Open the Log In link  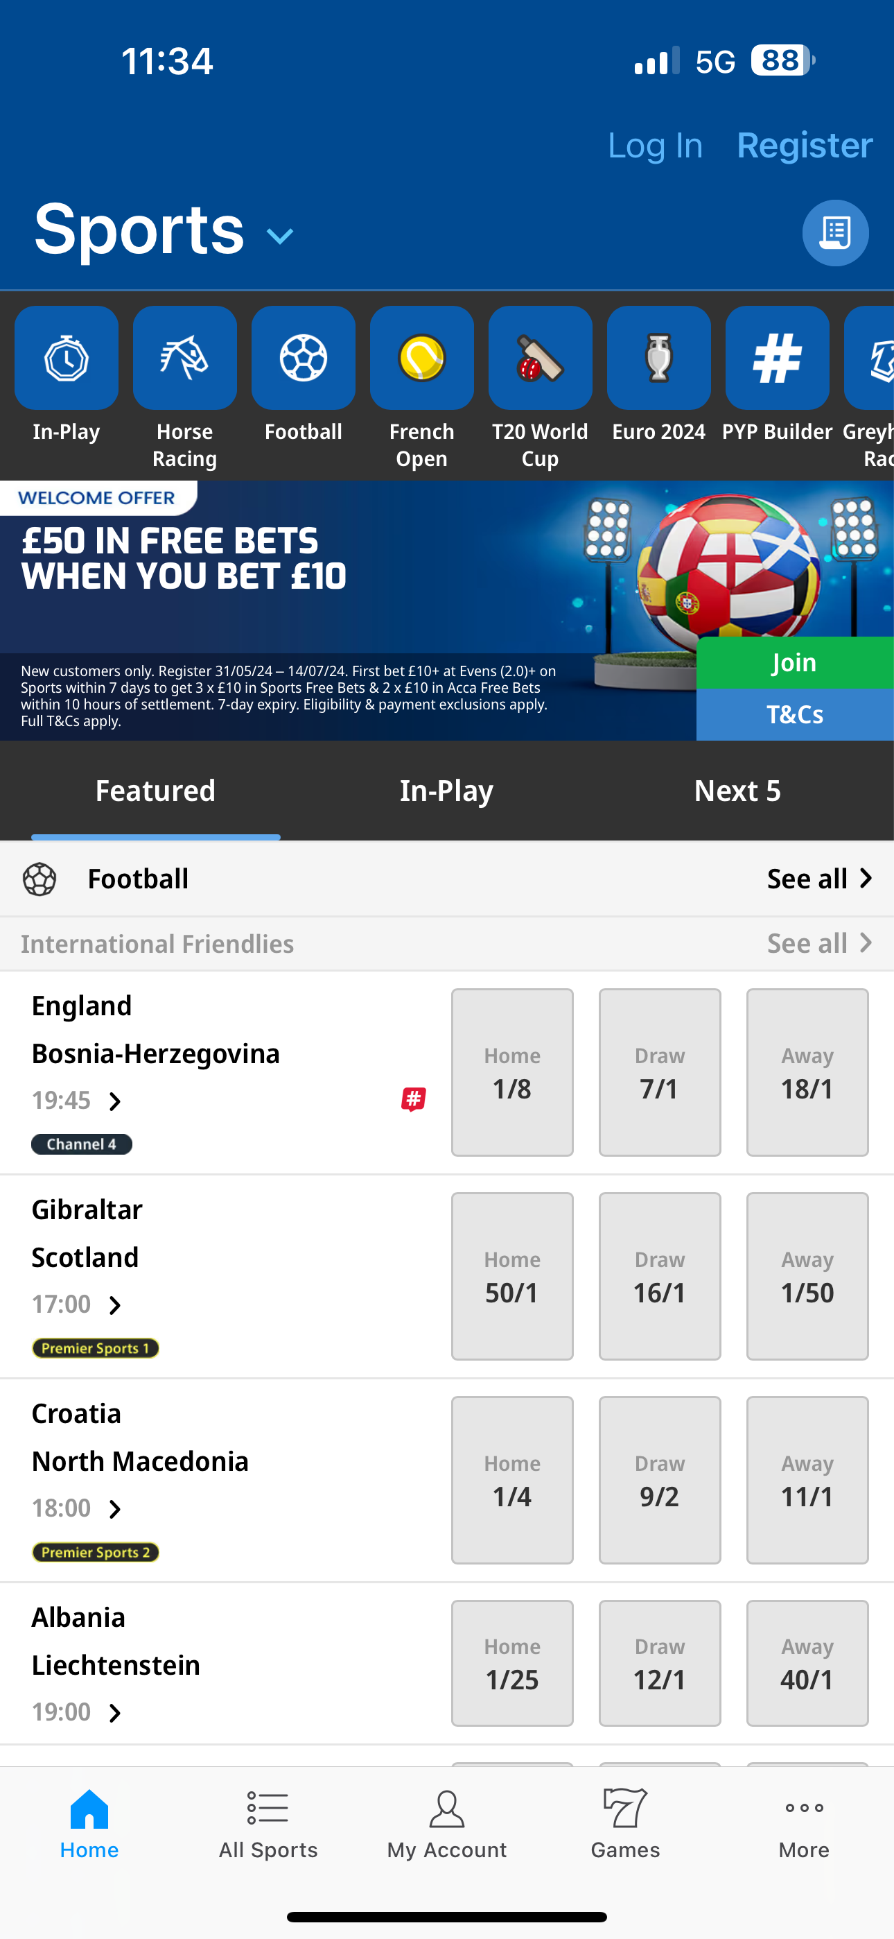click(x=654, y=144)
